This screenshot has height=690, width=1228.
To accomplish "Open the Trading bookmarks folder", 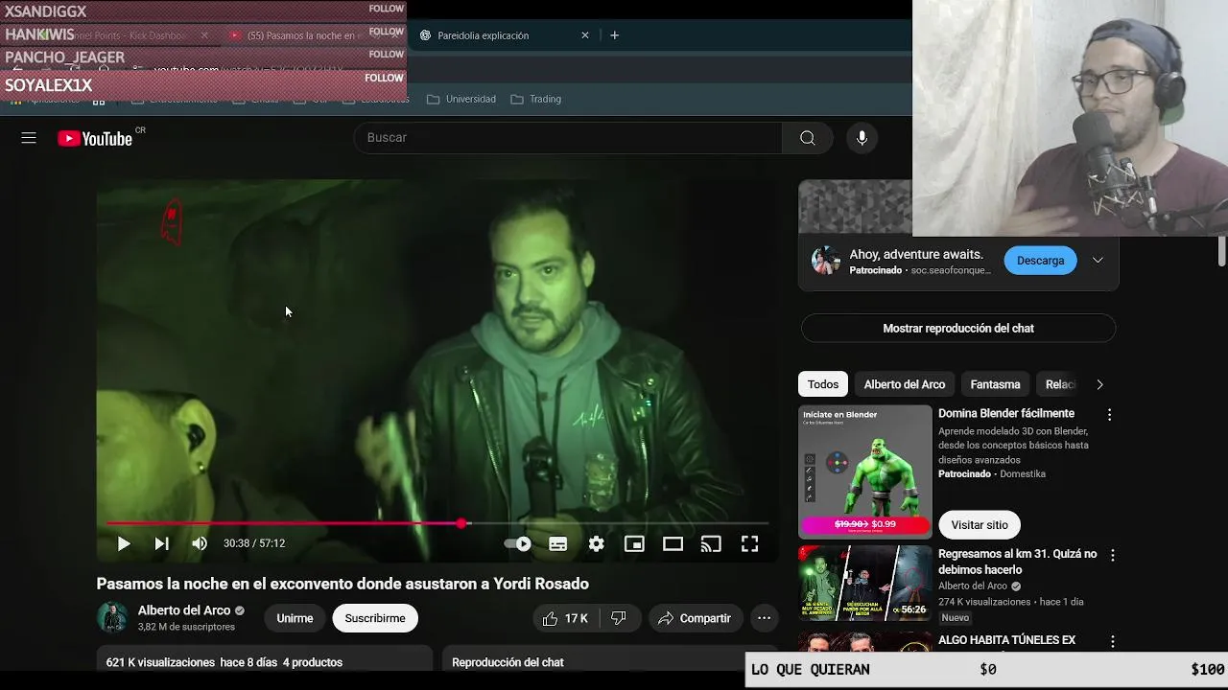I will [536, 99].
